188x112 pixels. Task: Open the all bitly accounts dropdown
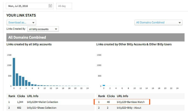(43, 29)
